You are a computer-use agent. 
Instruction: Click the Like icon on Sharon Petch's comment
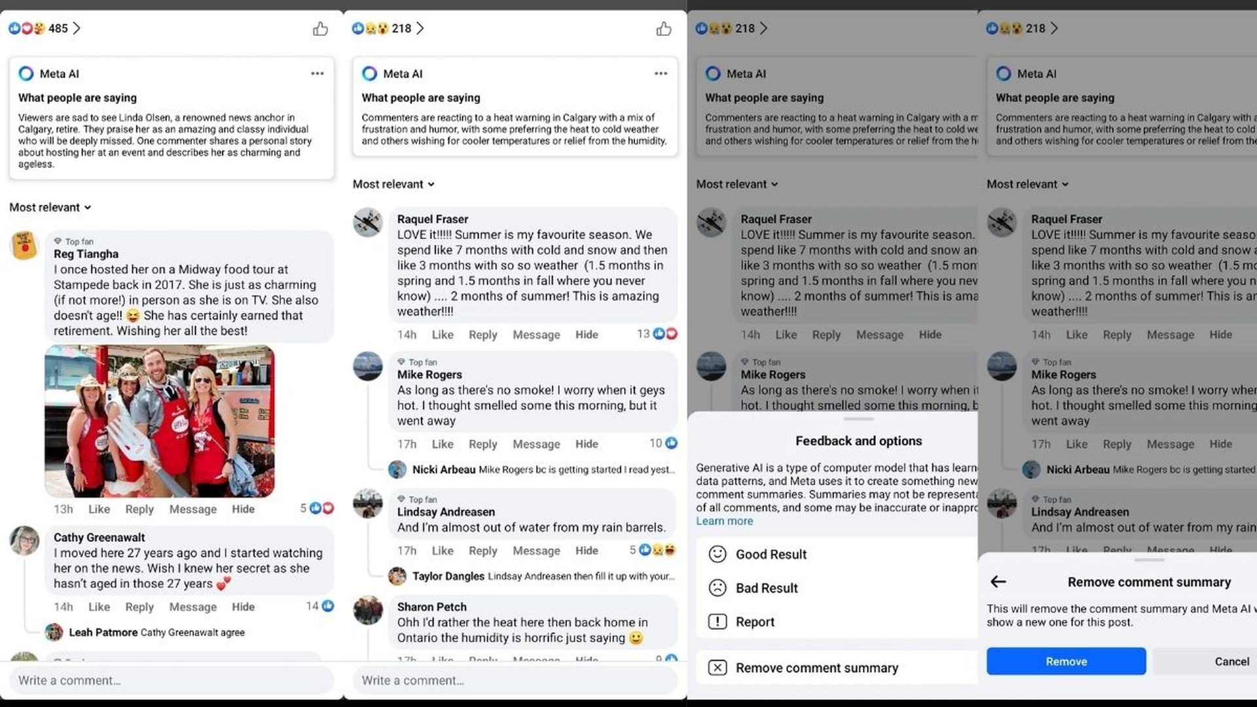(441, 658)
